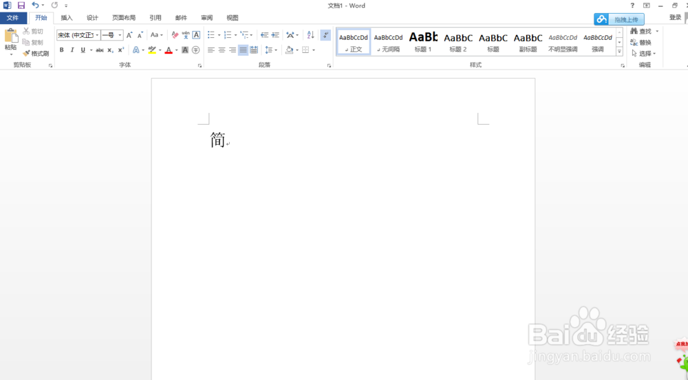Click the numbered list icon
Viewport: 688px width, 380px height.
[x=227, y=35]
